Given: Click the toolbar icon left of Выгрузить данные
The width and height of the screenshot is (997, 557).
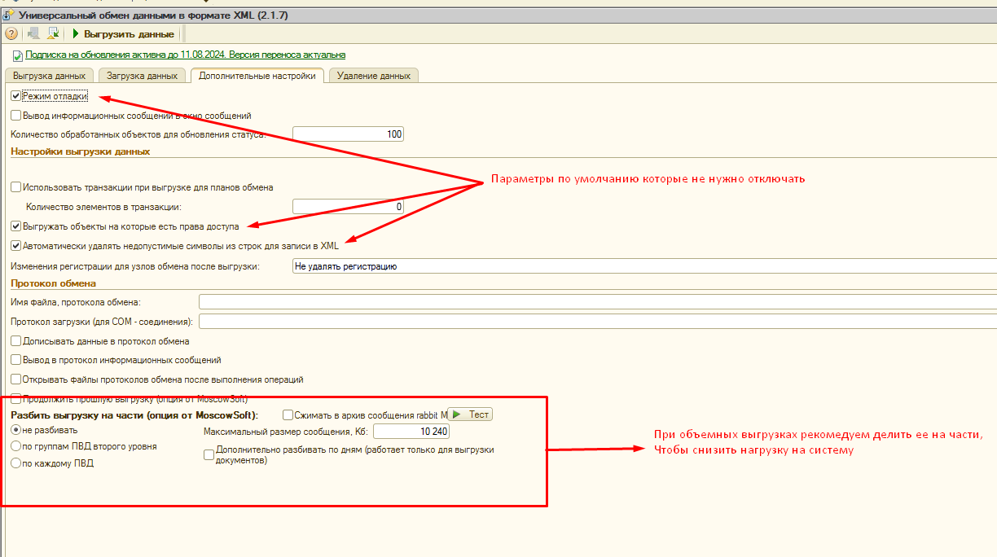Looking at the screenshot, I should click(x=53, y=33).
